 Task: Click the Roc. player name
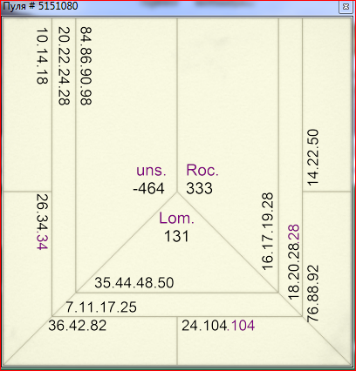[202, 170]
